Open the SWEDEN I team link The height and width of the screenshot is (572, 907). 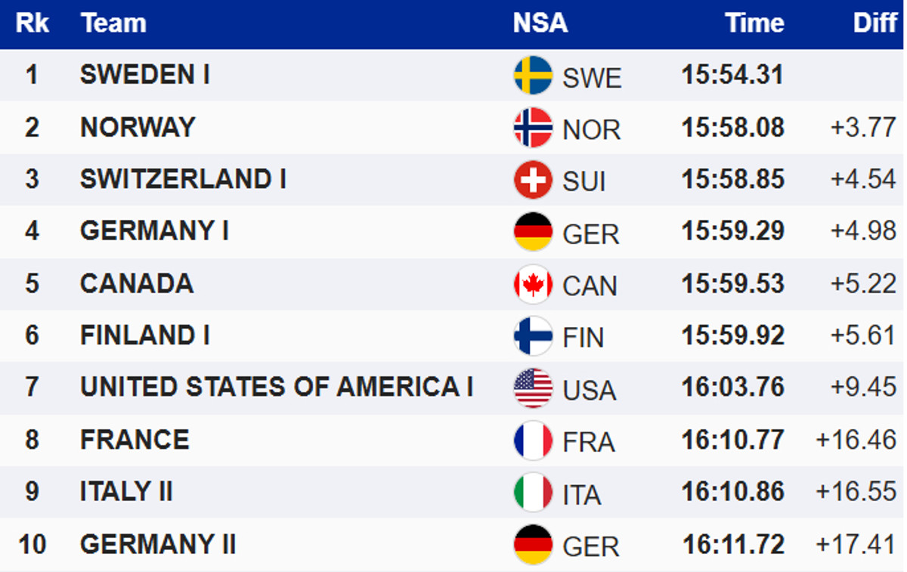pyautogui.click(x=145, y=74)
